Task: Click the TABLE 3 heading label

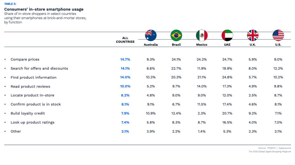Action: tap(10, 4)
